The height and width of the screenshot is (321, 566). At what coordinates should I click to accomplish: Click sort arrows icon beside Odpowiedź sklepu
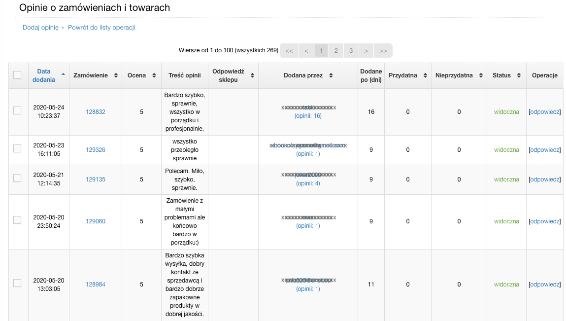[252, 75]
